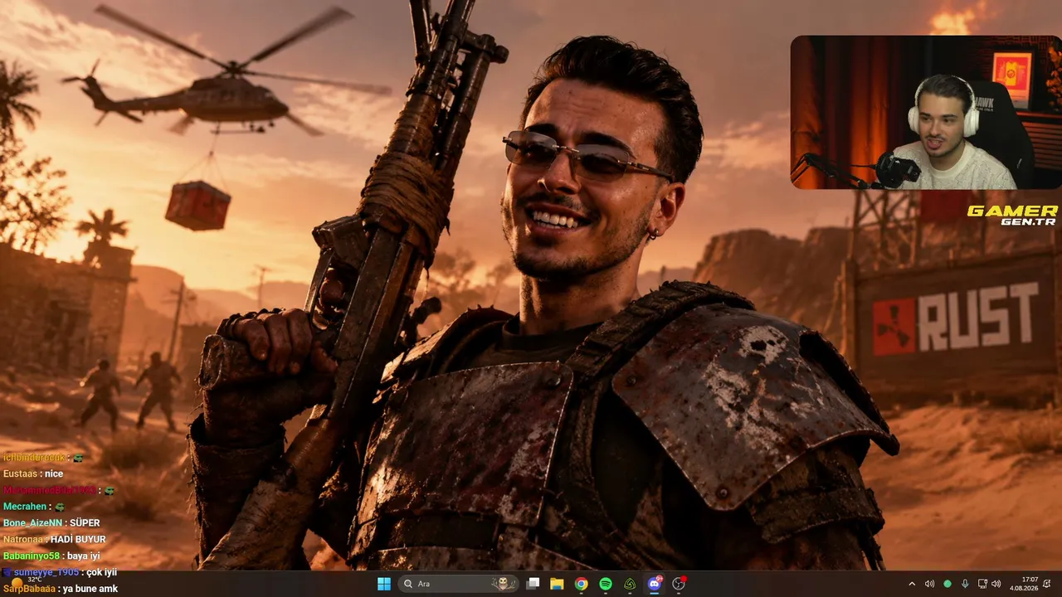Viewport: 1062px width, 597px height.
Task: Click the Ara search box
Action: click(459, 584)
